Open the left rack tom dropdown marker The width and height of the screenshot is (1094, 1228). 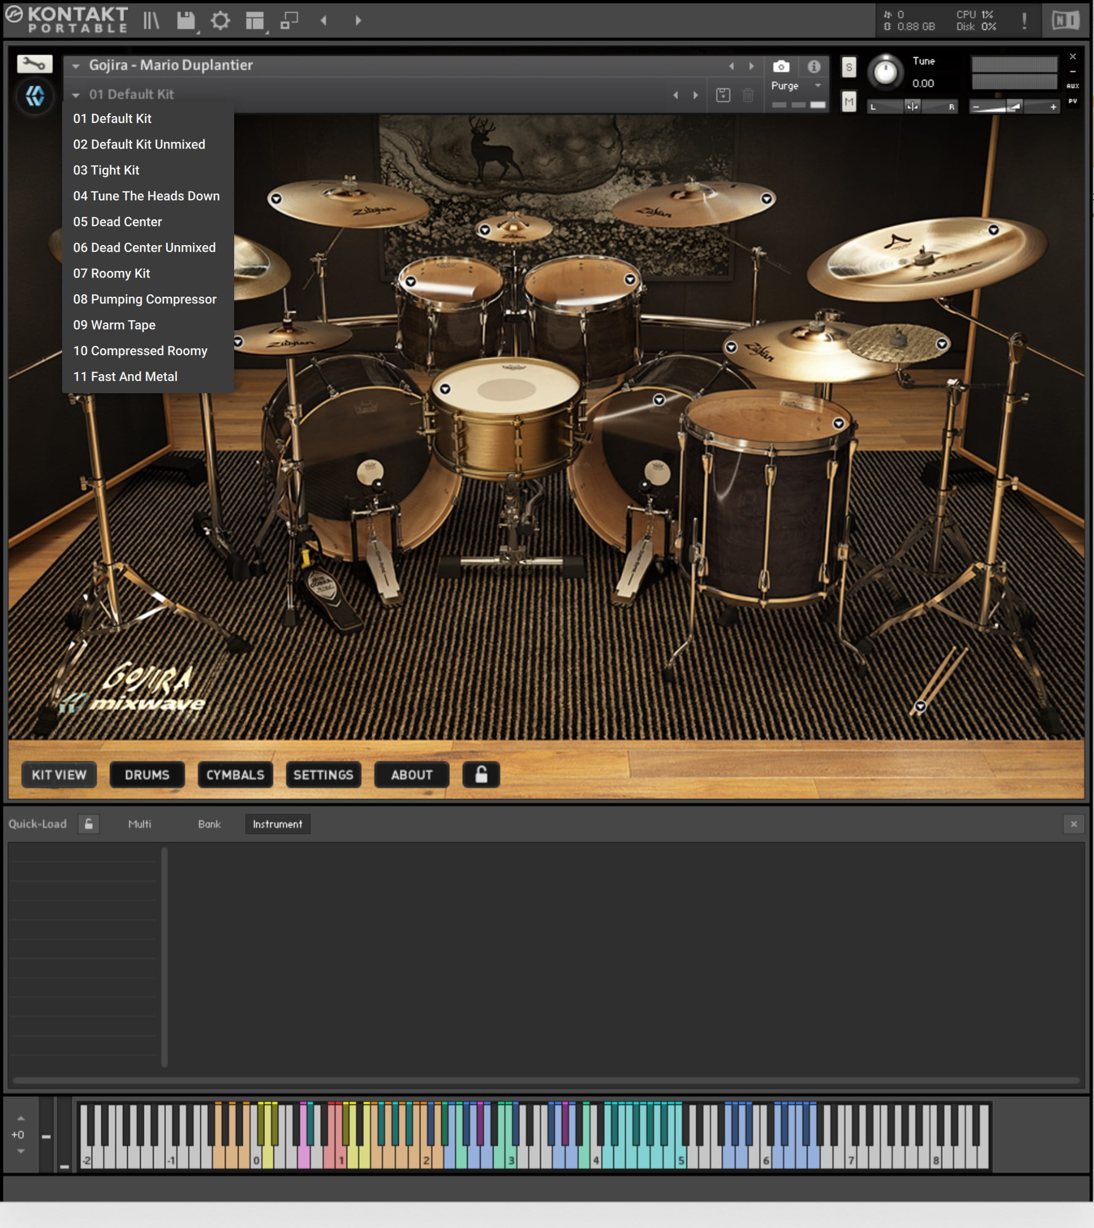[x=411, y=282]
